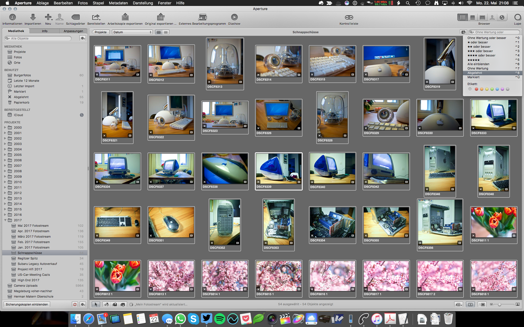Select thumbnail DSCF8352
Screen dimensions: 524x327
tap(225, 221)
